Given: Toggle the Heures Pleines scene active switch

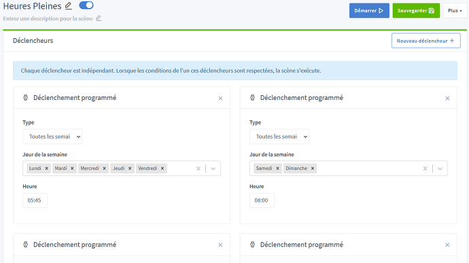Looking at the screenshot, I should (x=86, y=5).
